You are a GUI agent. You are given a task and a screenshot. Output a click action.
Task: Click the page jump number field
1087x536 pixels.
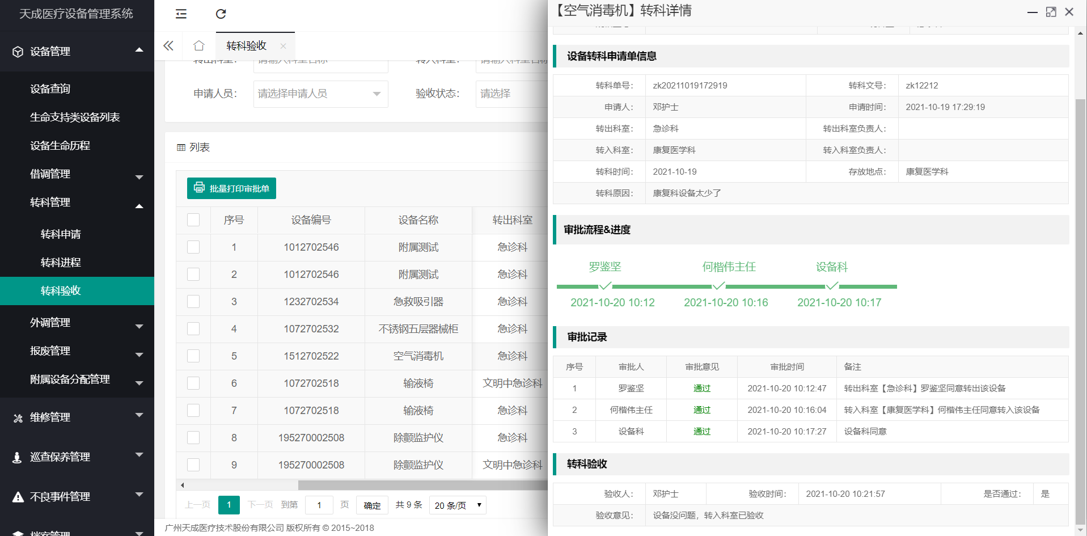319,505
